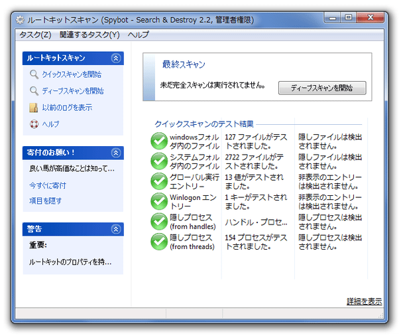Click 2722 ファイルがテストされました cell

click(x=255, y=161)
